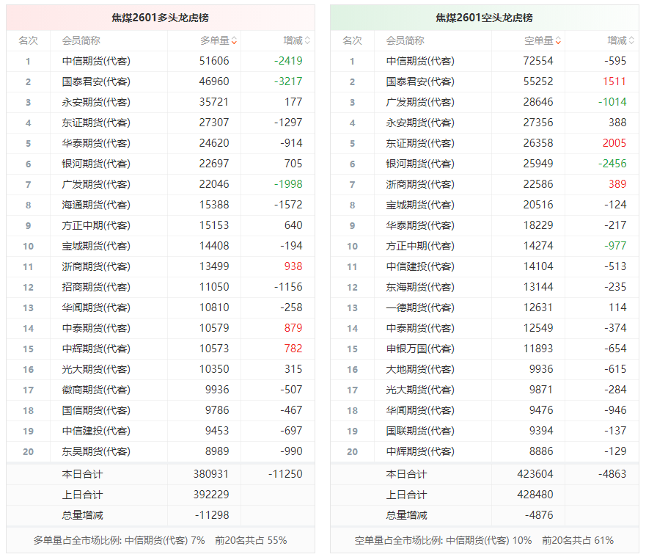Sort long table by 增减 sort arrows
This screenshot has width=646, height=557.
pos(307,40)
